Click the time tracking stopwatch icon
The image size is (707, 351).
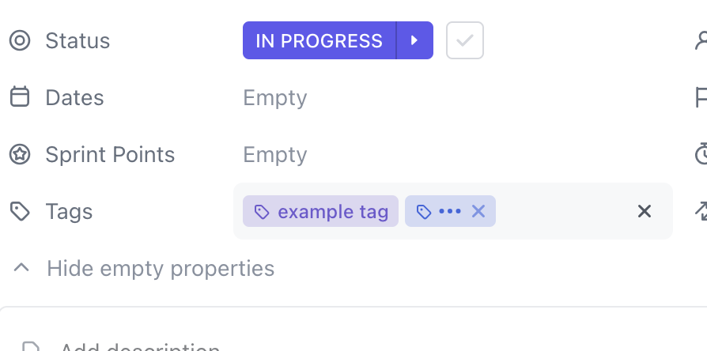701,154
